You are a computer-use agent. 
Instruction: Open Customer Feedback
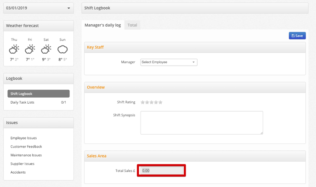click(x=26, y=147)
